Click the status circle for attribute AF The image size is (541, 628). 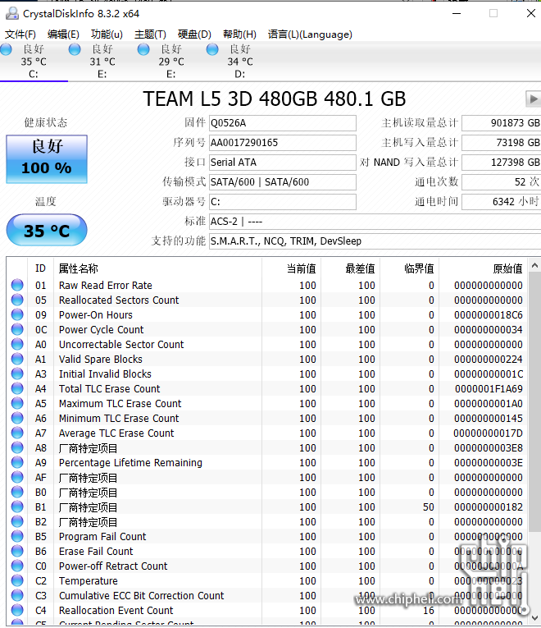click(17, 477)
